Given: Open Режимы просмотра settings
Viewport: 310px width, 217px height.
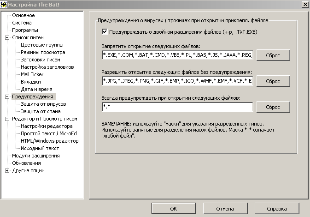Looking at the screenshot, I should (43, 52).
